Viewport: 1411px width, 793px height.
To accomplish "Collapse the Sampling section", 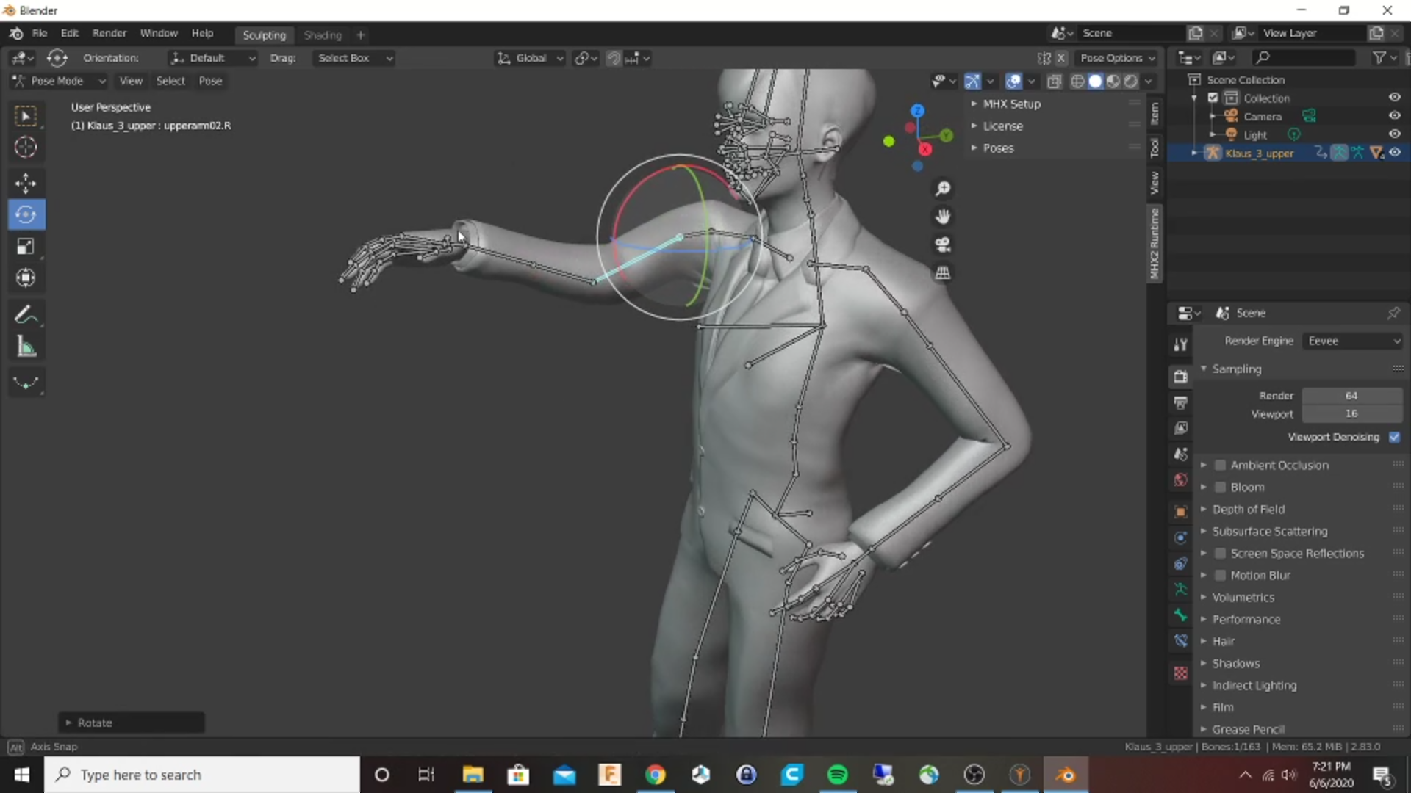I will 1238,369.
